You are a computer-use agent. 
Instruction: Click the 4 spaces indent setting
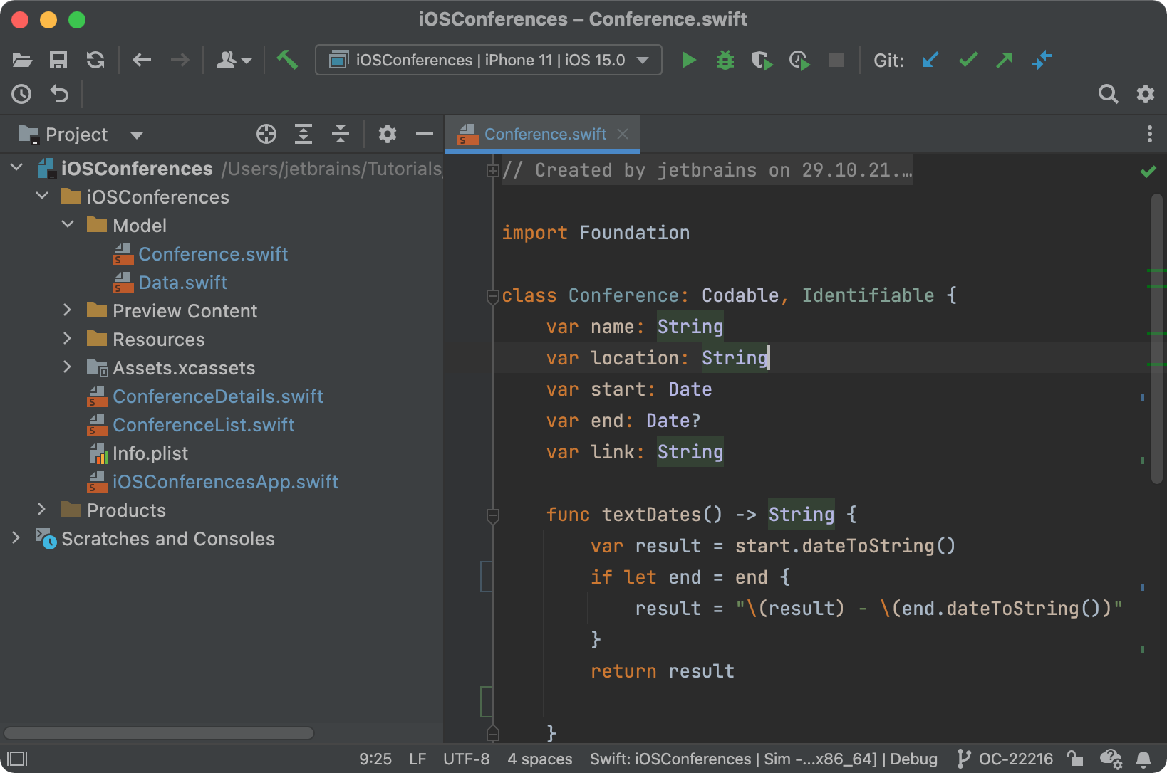[x=540, y=759]
